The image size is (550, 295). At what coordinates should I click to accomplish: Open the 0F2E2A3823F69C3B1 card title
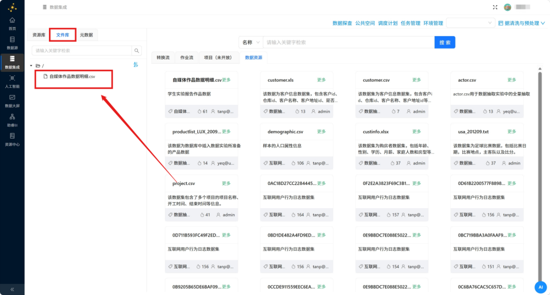387,183
